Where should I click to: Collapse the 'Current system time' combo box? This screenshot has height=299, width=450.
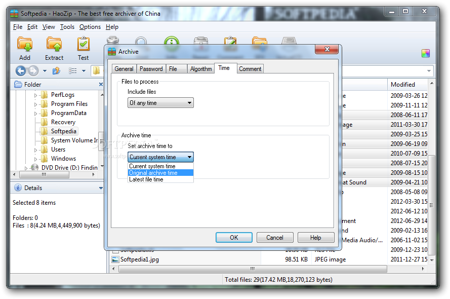(160, 157)
